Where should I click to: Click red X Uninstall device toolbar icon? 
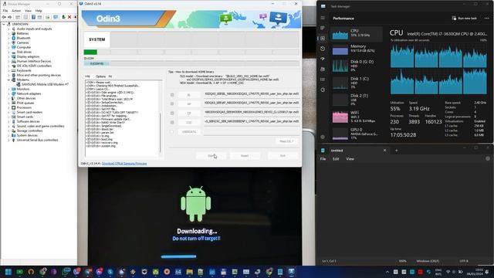(x=69, y=17)
